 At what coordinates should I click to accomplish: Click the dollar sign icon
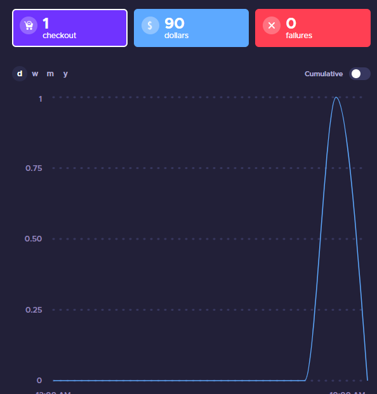[x=150, y=25]
